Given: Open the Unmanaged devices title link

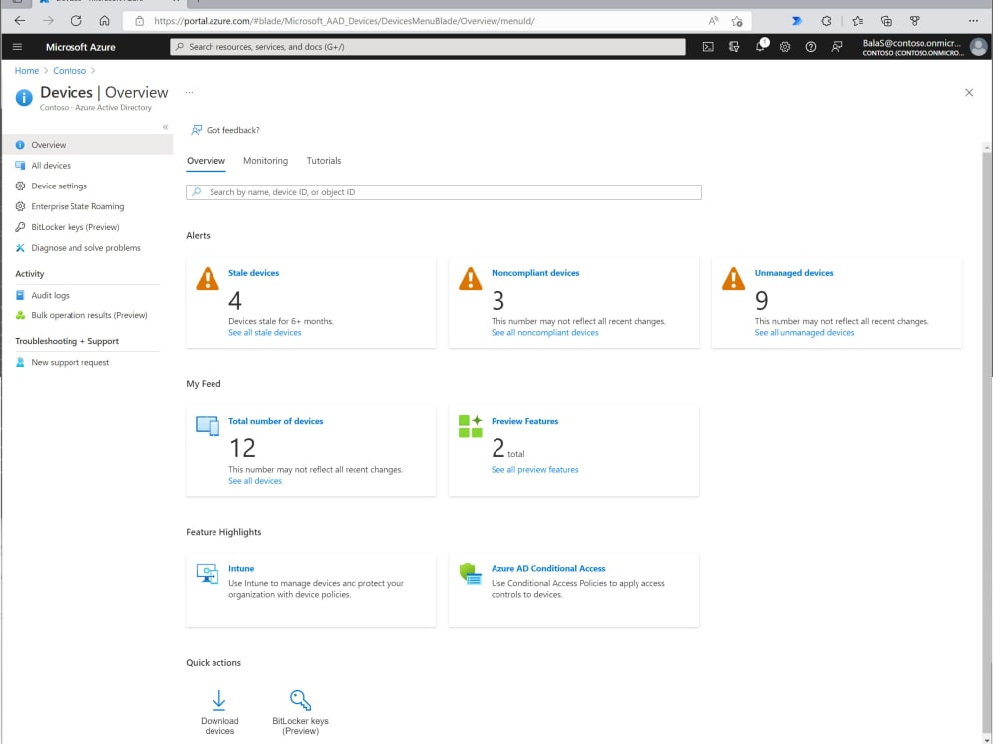Looking at the screenshot, I should point(793,273).
